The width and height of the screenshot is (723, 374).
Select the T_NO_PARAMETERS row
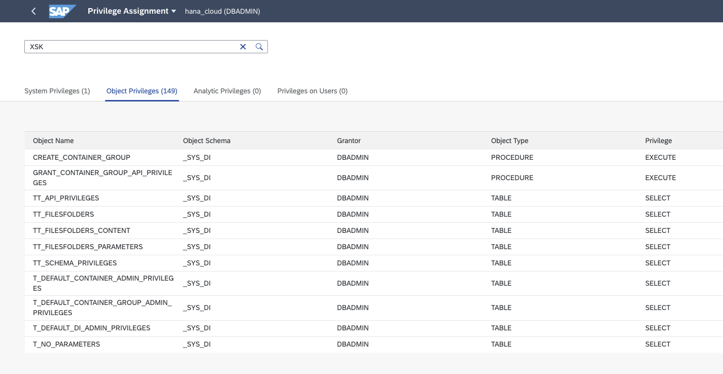click(373, 344)
